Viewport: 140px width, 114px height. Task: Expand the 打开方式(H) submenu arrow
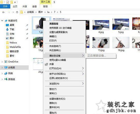point(83,68)
